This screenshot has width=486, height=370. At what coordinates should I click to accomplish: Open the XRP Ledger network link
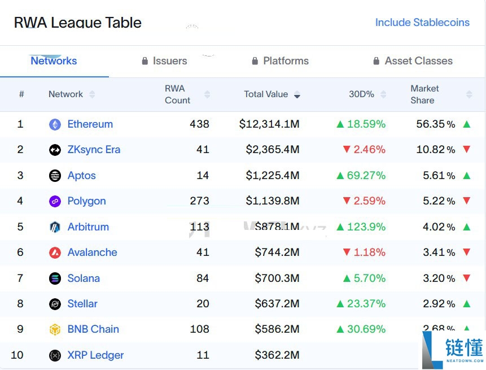click(95, 355)
